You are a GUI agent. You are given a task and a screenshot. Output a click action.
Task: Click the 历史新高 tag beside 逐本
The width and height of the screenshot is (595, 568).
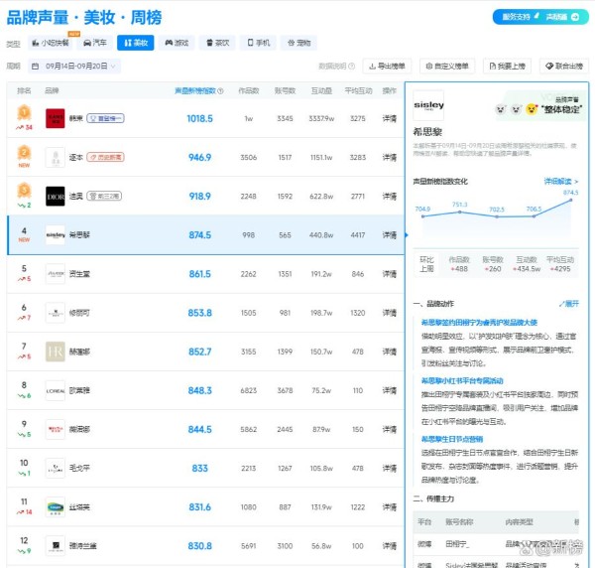[105, 157]
